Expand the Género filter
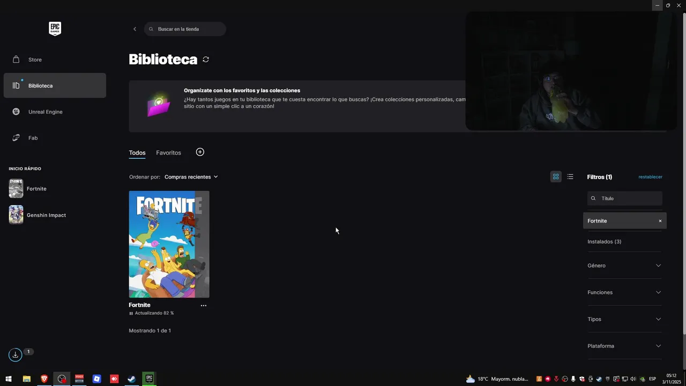Screen dimensions: 686x386 pyautogui.click(x=624, y=265)
